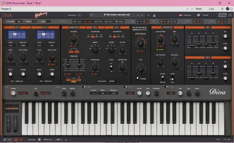Flip the VCO SYNC switch
The height and width of the screenshot is (143, 234).
tap(111, 67)
